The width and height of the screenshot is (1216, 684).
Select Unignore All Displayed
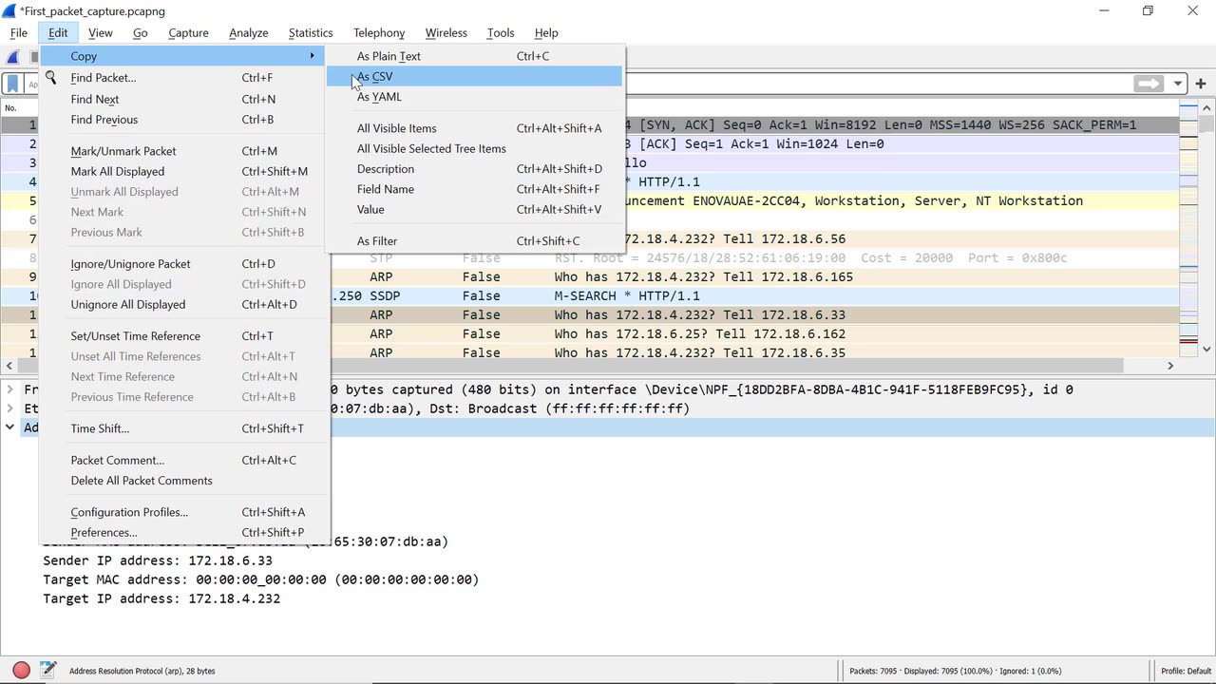pyautogui.click(x=184, y=304)
